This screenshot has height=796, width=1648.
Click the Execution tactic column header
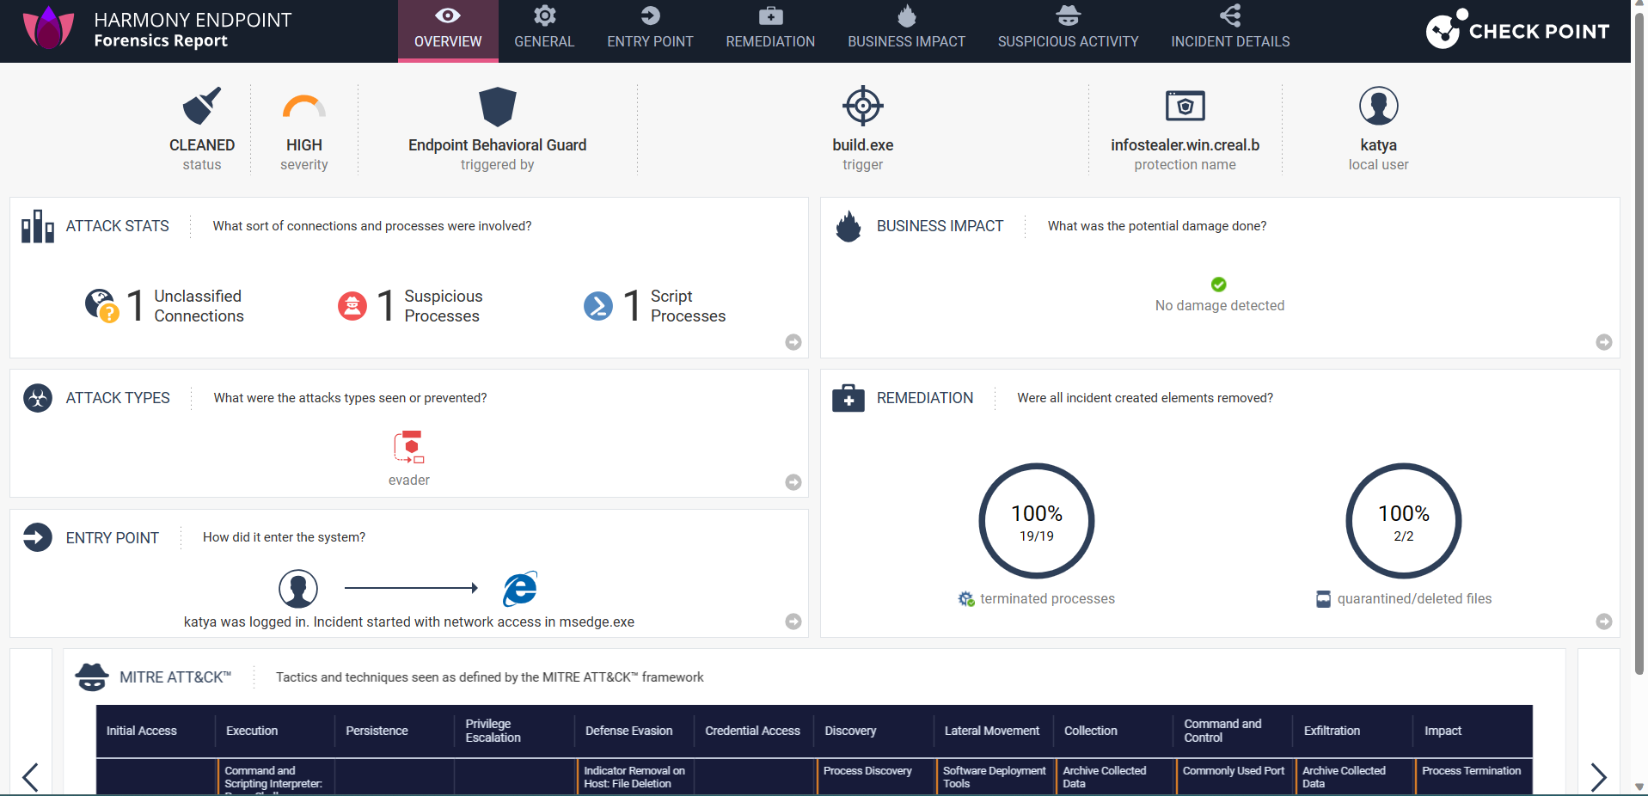click(252, 731)
